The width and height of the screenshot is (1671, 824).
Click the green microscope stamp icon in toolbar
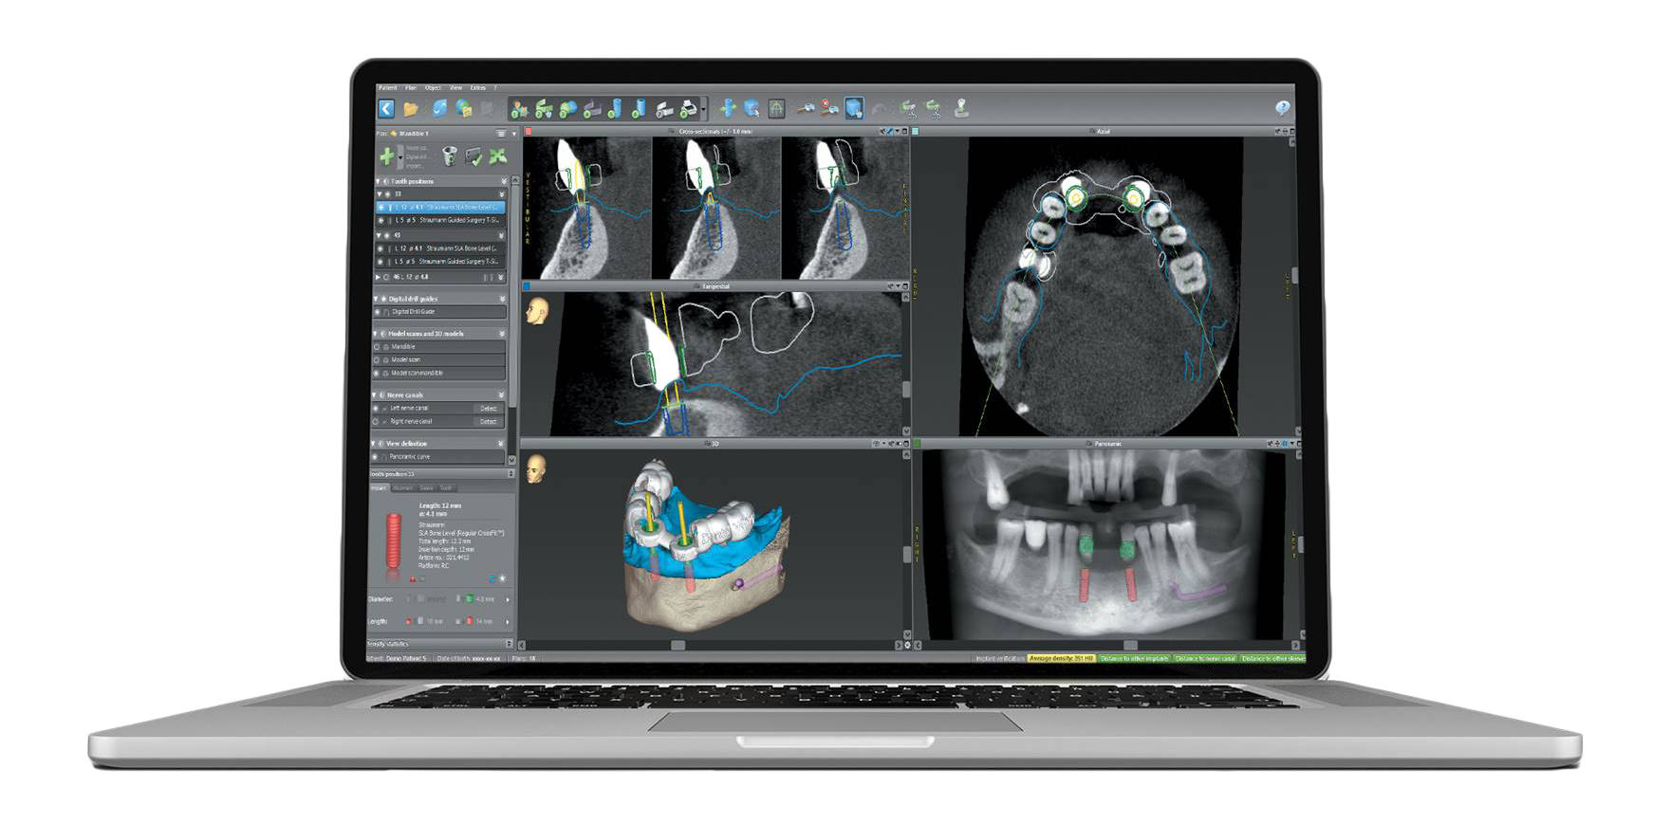[x=960, y=108]
